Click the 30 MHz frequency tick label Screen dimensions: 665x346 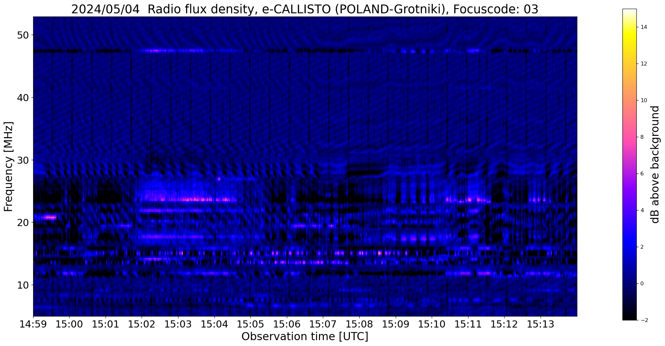tap(23, 160)
